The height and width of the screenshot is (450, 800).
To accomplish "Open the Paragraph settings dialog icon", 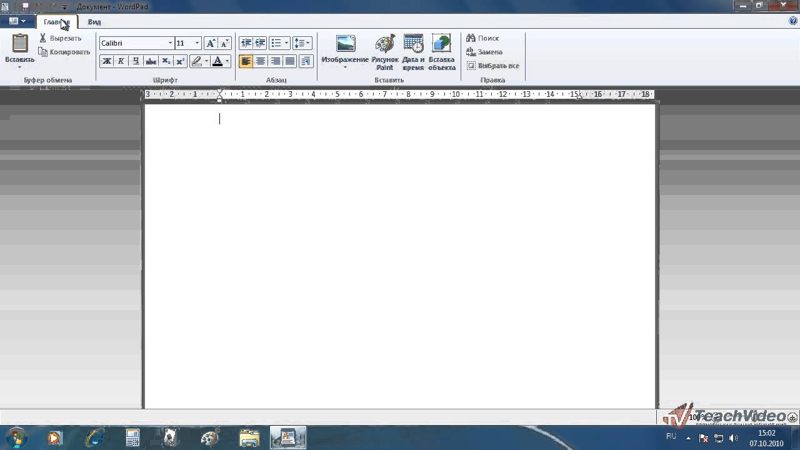I will coord(306,61).
